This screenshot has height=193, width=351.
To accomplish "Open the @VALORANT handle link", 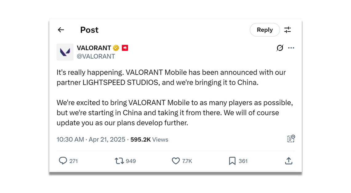I will (x=96, y=56).
